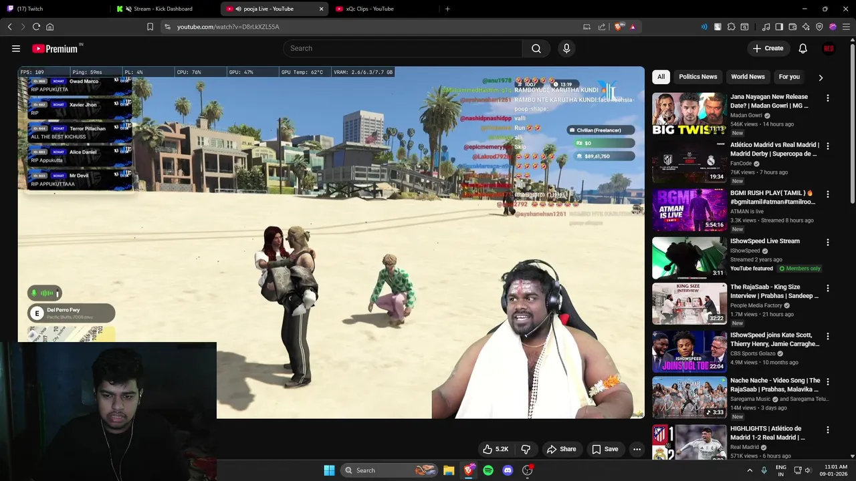
Task: Click the YouTube search input field
Action: pos(403,48)
